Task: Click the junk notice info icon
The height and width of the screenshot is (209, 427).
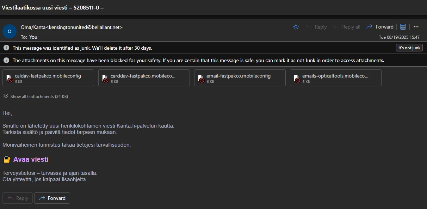Action: (x=6, y=48)
